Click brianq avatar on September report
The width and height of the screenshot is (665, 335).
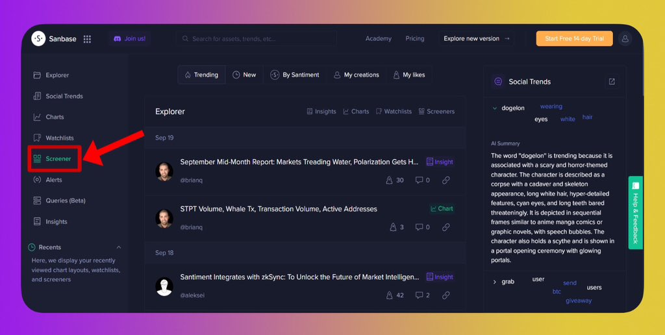164,171
